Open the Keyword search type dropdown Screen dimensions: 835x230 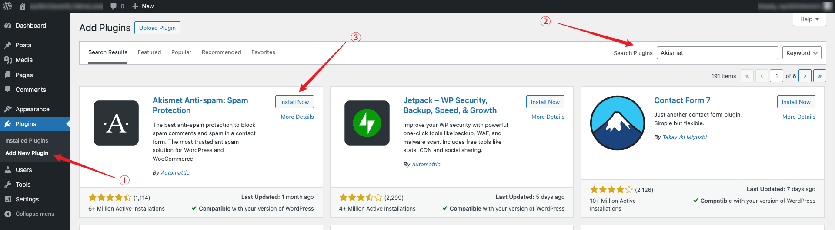click(802, 53)
